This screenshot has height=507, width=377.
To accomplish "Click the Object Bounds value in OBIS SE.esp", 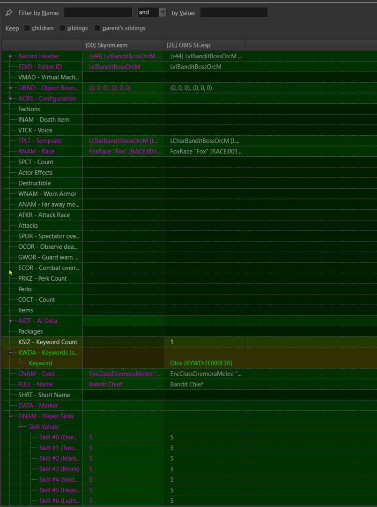I will pyautogui.click(x=191, y=88).
